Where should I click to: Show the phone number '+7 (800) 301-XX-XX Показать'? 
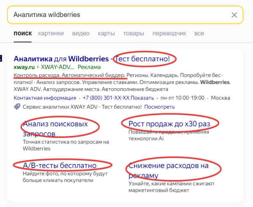pos(118,98)
